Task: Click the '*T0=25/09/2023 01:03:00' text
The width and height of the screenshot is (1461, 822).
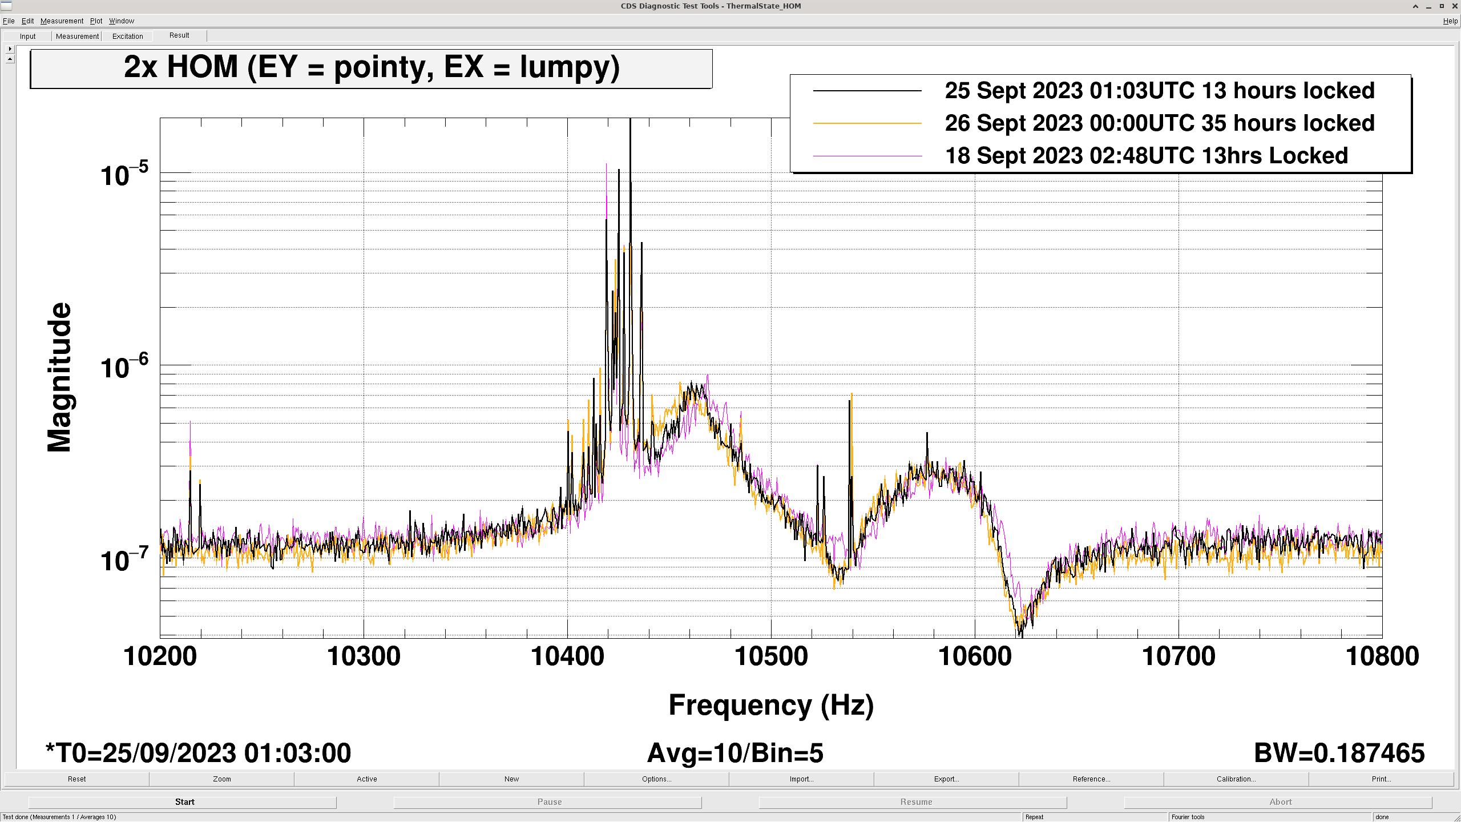Action: [199, 753]
